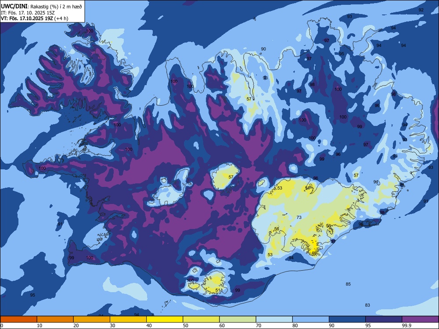Screen dimensions: 439x329
Task: Pick the 50–60 pale yellow legend swatch
Action: (201, 319)
